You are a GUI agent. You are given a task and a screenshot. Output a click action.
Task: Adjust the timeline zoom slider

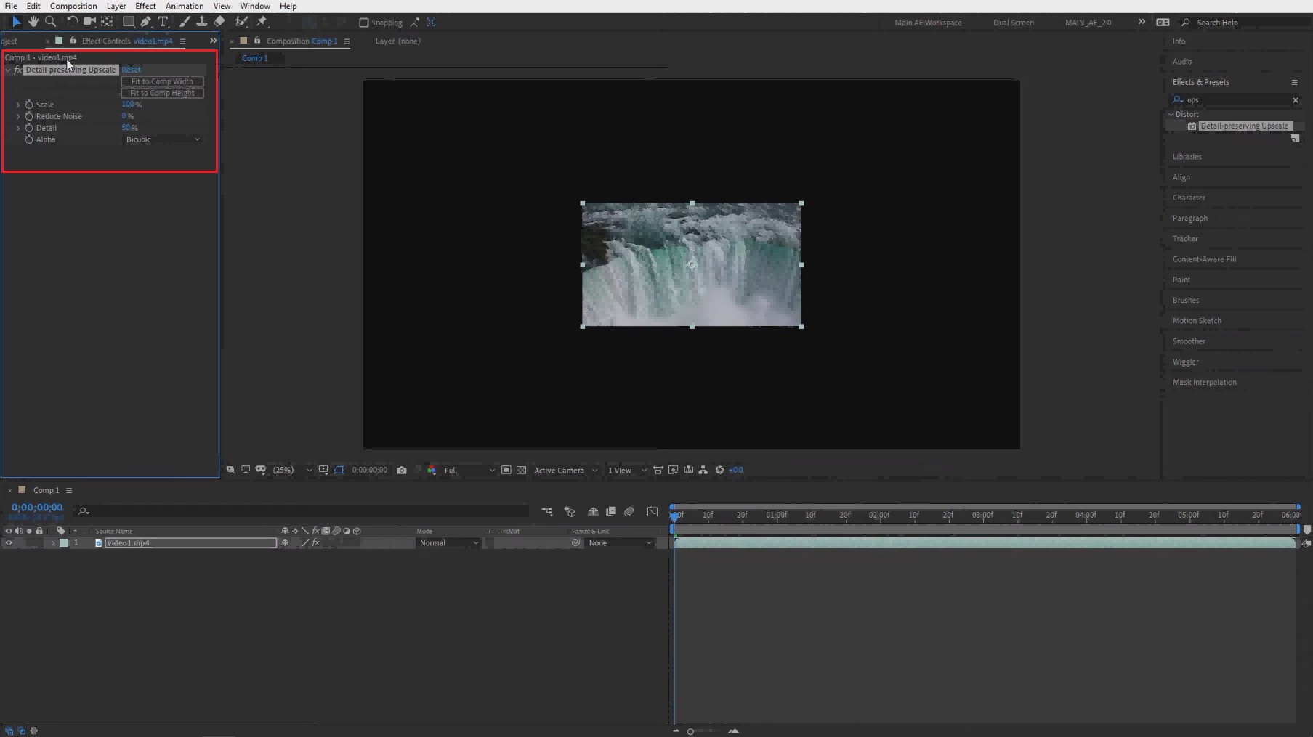pyautogui.click(x=690, y=731)
